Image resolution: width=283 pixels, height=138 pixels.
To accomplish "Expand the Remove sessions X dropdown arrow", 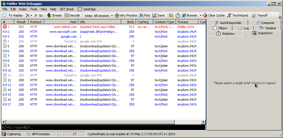I will 31,15.
